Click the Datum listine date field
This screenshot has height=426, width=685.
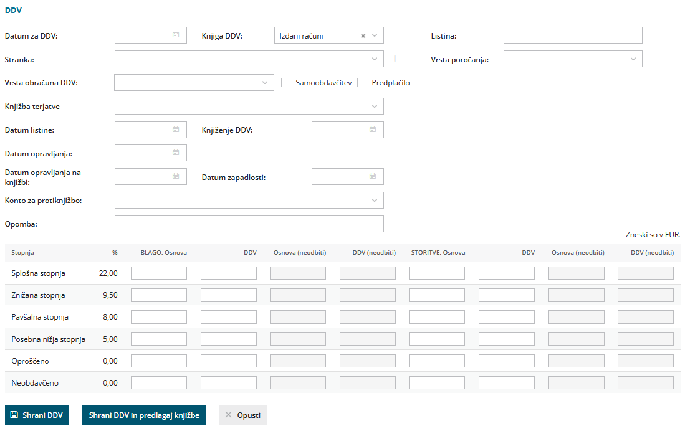coord(151,130)
